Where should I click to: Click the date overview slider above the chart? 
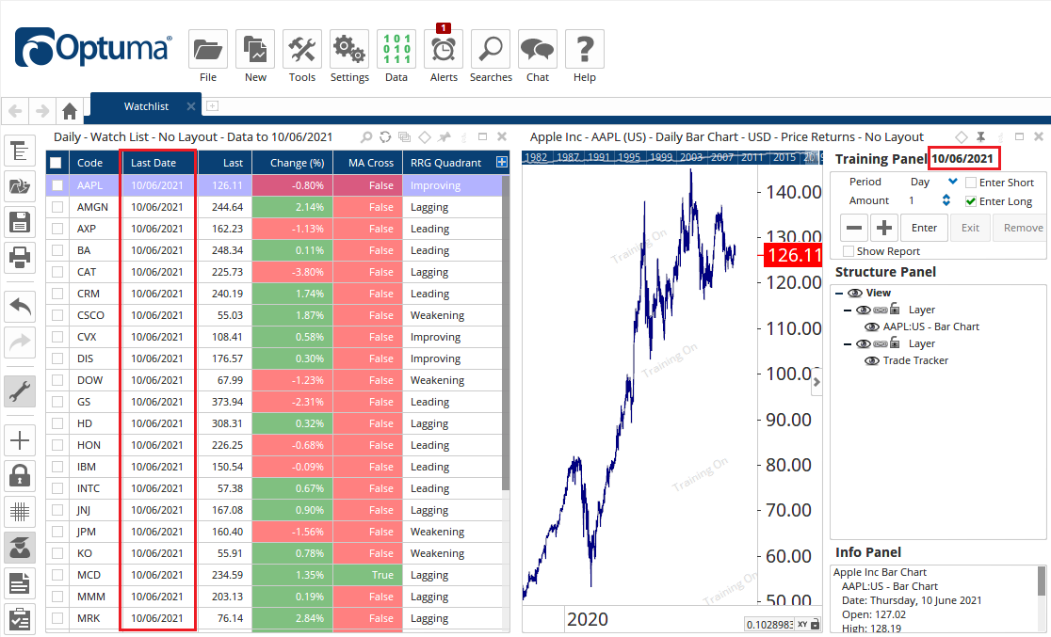click(671, 157)
